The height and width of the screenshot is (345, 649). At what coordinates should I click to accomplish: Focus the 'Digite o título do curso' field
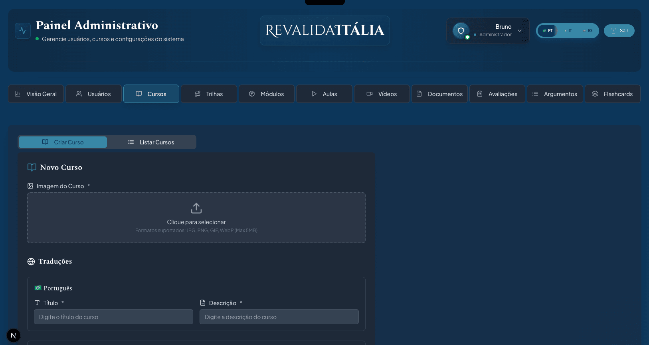[x=113, y=317]
